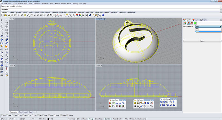Image resolution: width=222 pixels, height=120 pixels.
Task: Open the Top viewport title dropdown arrow
Action: [14, 19]
